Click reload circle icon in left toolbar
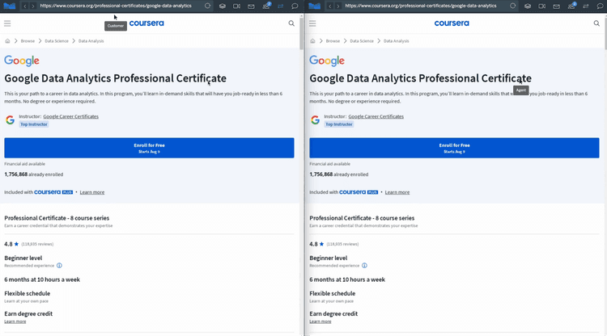Screen dimensions: 607x336 point(207,6)
